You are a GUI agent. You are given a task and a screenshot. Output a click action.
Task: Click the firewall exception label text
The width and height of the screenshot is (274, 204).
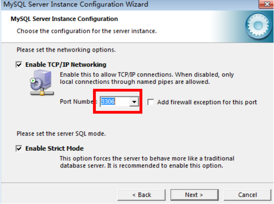point(207,102)
